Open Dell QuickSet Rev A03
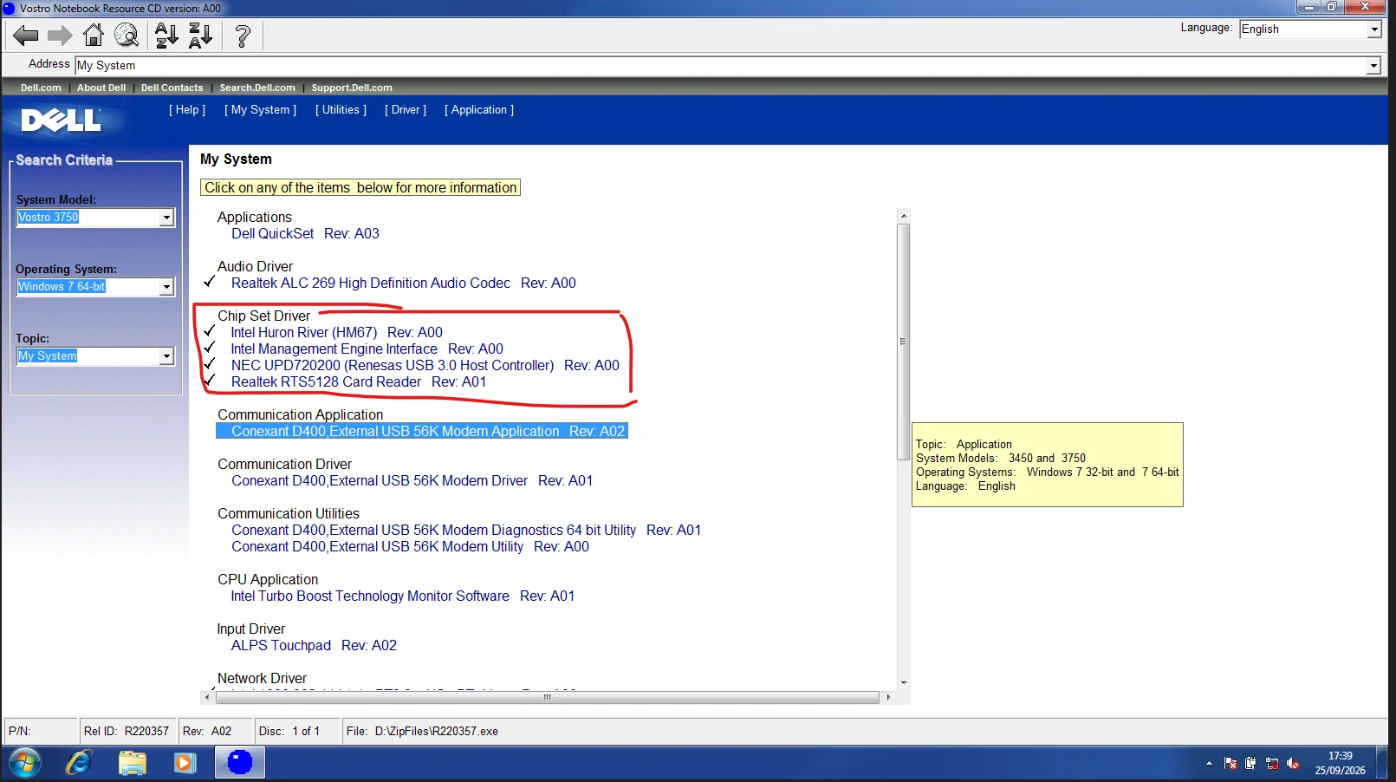The image size is (1396, 782). click(305, 234)
